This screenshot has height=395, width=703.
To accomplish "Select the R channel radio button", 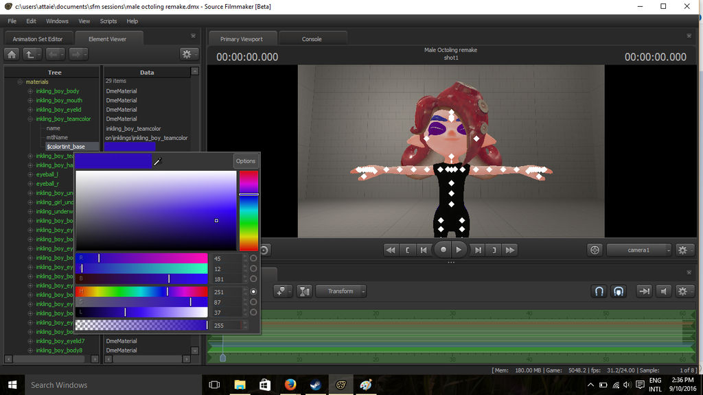I will [x=253, y=259].
